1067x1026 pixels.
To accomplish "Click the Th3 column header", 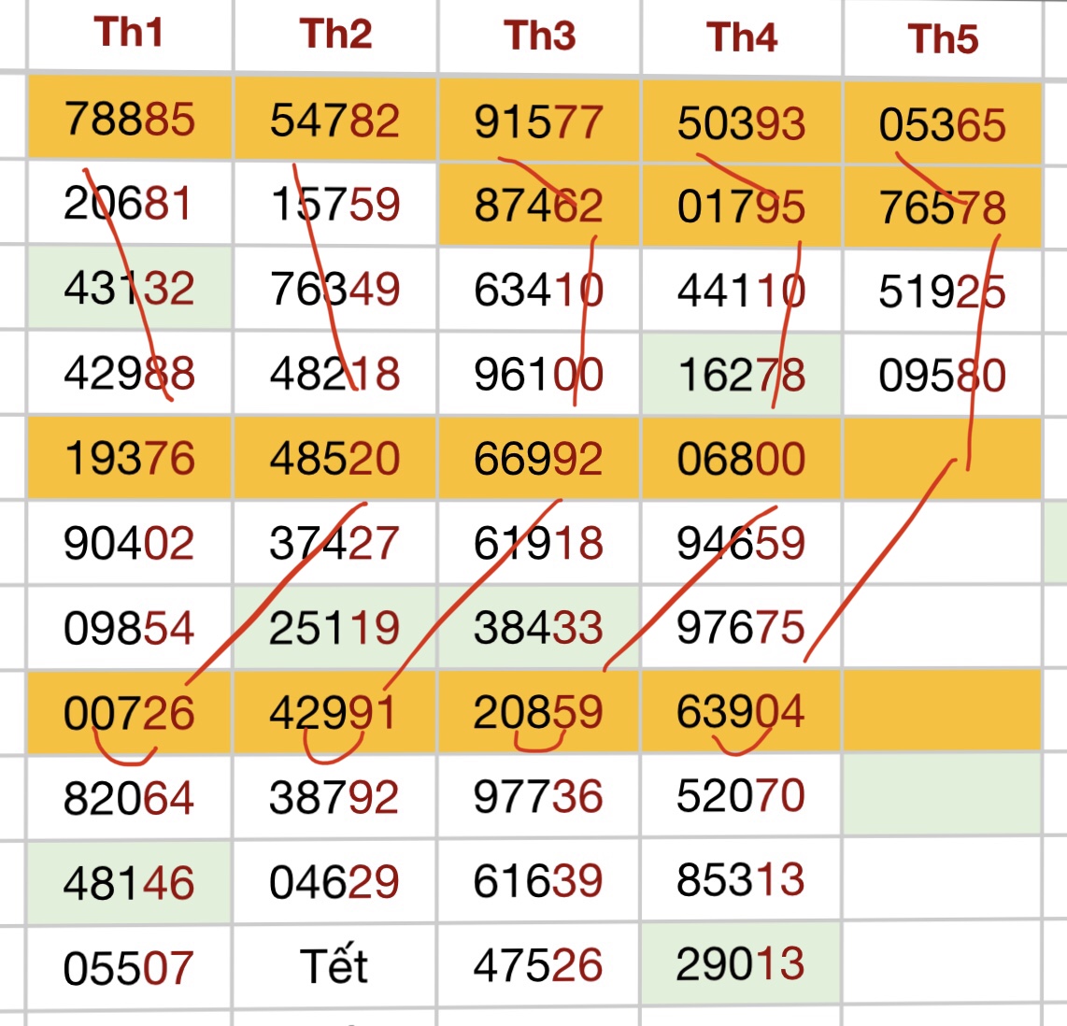I will (x=539, y=36).
